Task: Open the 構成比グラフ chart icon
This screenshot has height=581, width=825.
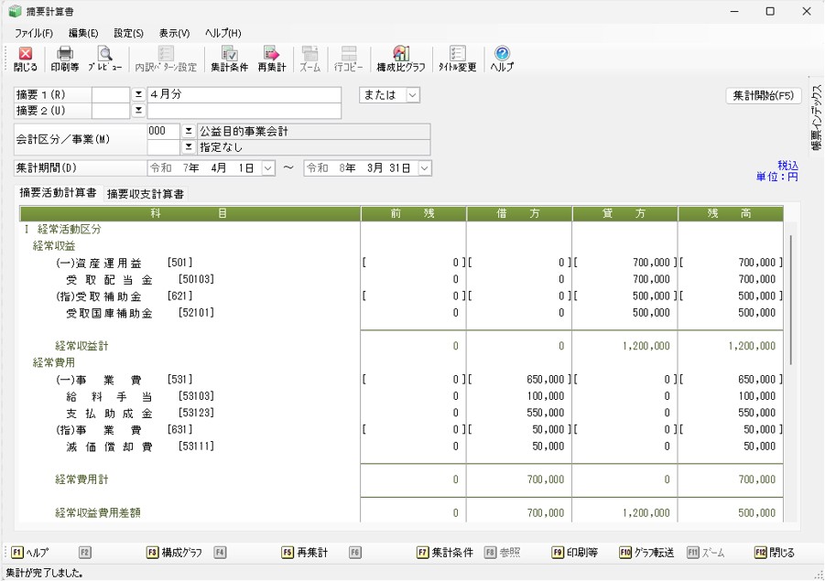Action: [x=400, y=59]
